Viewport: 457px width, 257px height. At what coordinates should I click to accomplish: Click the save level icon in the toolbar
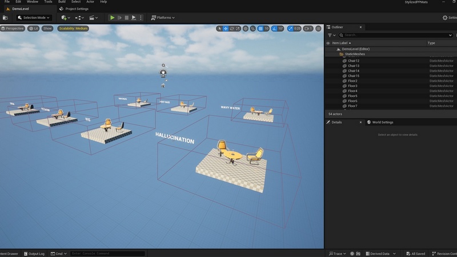click(x=6, y=18)
